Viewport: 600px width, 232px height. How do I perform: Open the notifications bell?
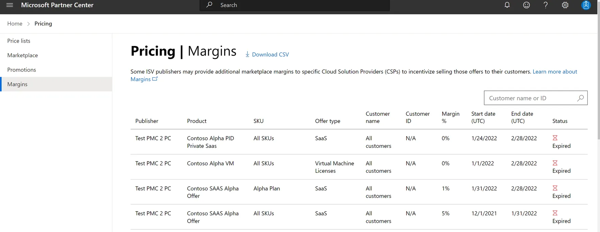507,5
